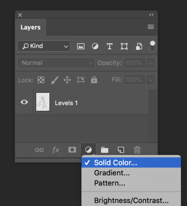
Task: Click the link layers icon
Action: coord(39,150)
